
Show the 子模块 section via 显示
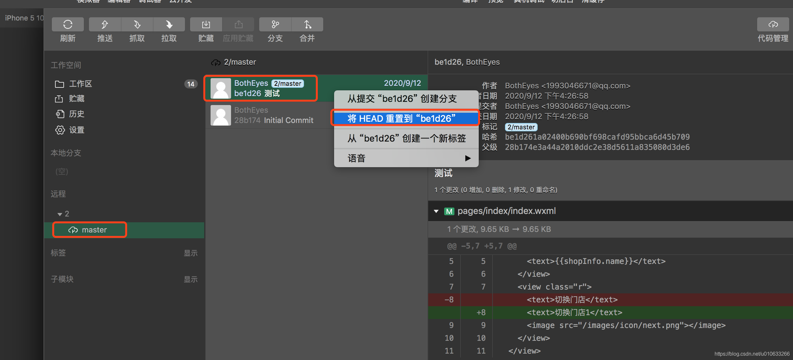(x=190, y=279)
